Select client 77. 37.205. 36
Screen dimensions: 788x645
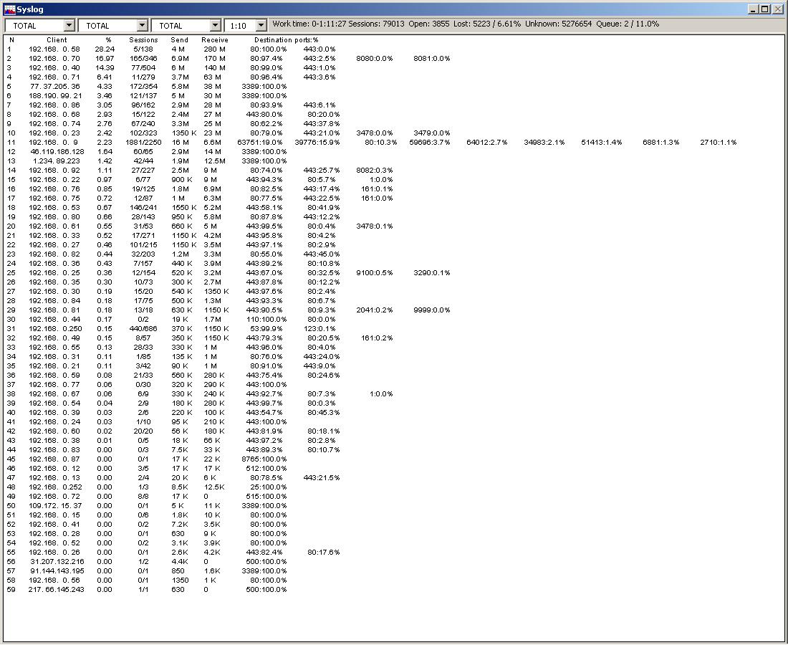pyautogui.click(x=54, y=87)
